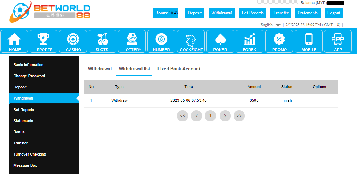357x182 pixels.
Task: Open the Forex chart icon
Action: [249, 39]
